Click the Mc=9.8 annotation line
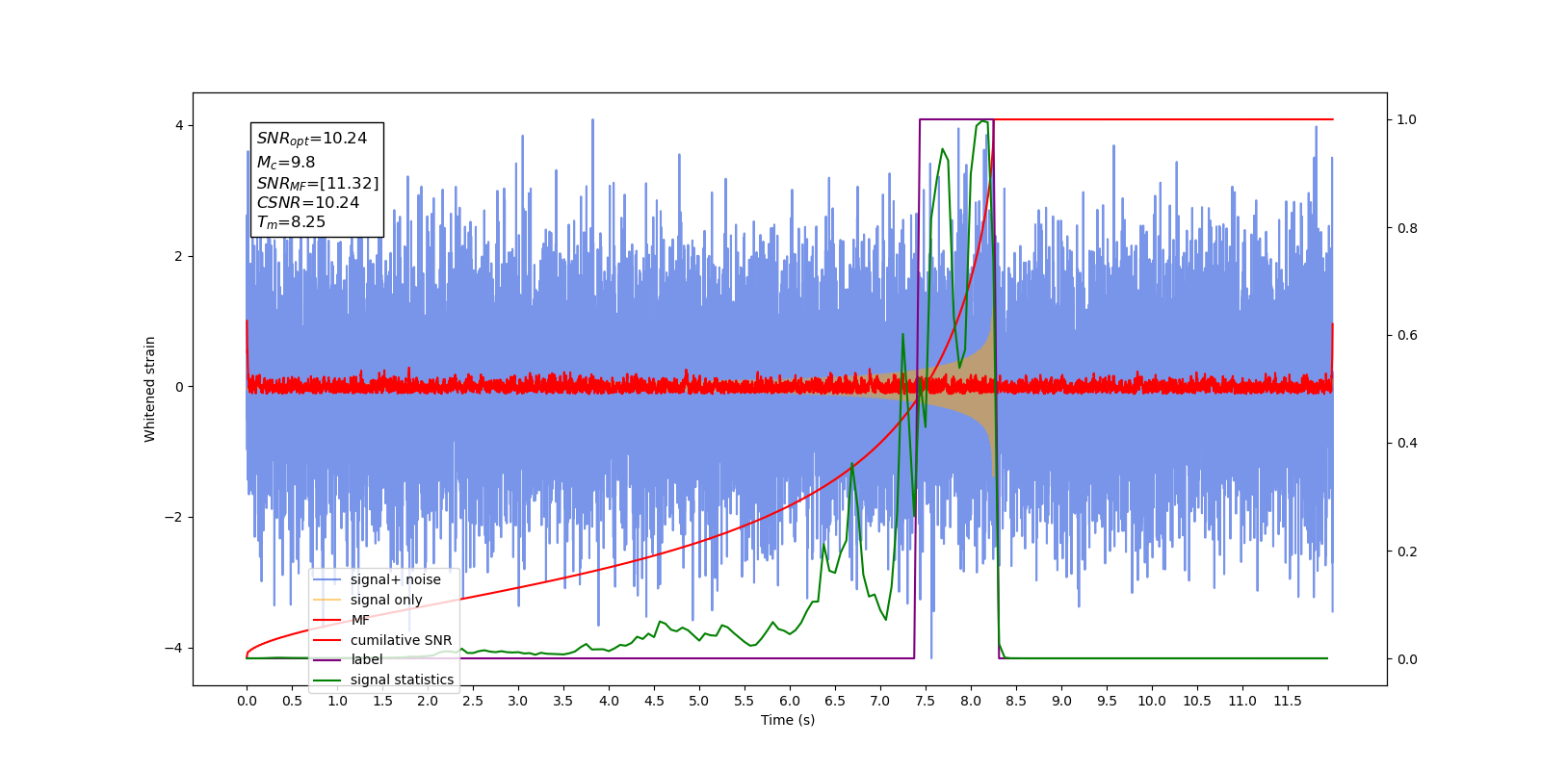The image size is (1541, 770). (286, 163)
